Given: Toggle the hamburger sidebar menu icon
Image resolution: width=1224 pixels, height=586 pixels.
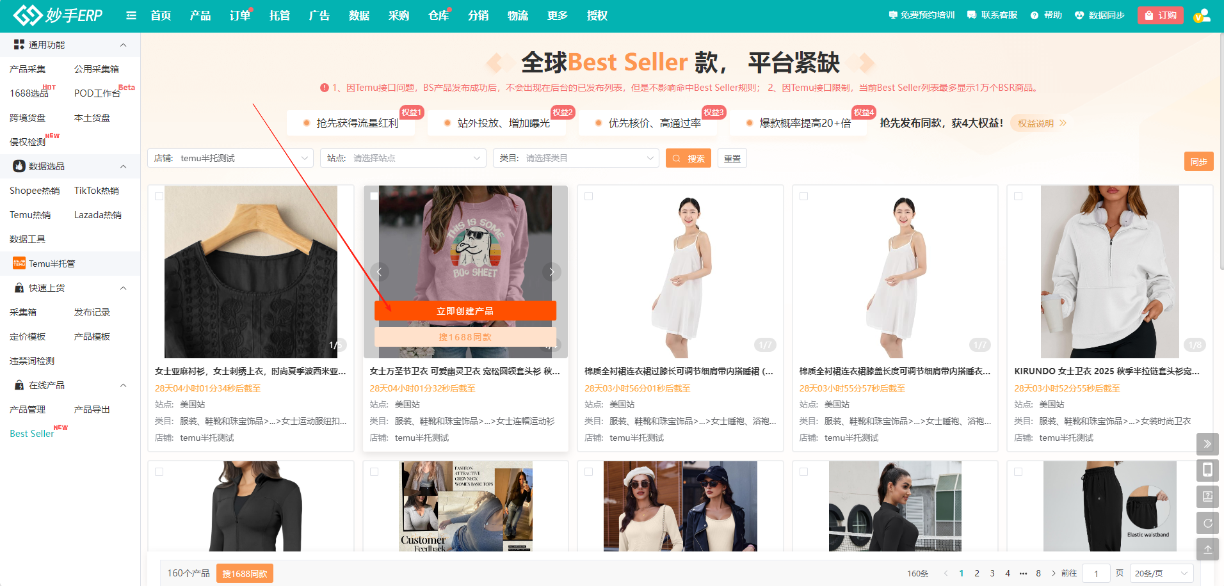Looking at the screenshot, I should click(131, 15).
